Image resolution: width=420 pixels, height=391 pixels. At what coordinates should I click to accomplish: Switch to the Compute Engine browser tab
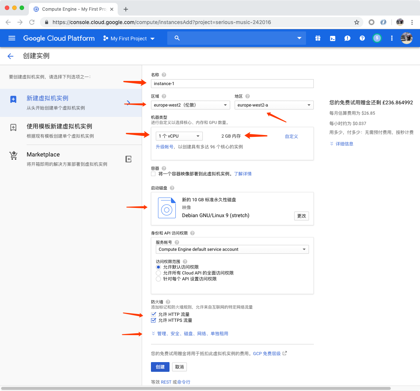point(73,9)
